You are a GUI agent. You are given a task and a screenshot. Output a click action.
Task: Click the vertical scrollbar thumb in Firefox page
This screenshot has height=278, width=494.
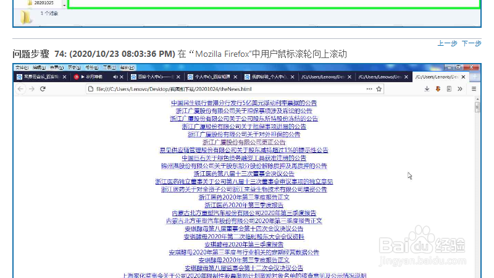click(477, 107)
